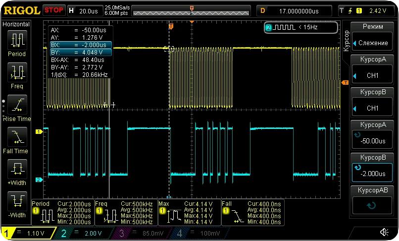The height and width of the screenshot is (241, 399).
Task: Click the 1/|dX| 20.66kHz readout
Action: click(x=79, y=75)
